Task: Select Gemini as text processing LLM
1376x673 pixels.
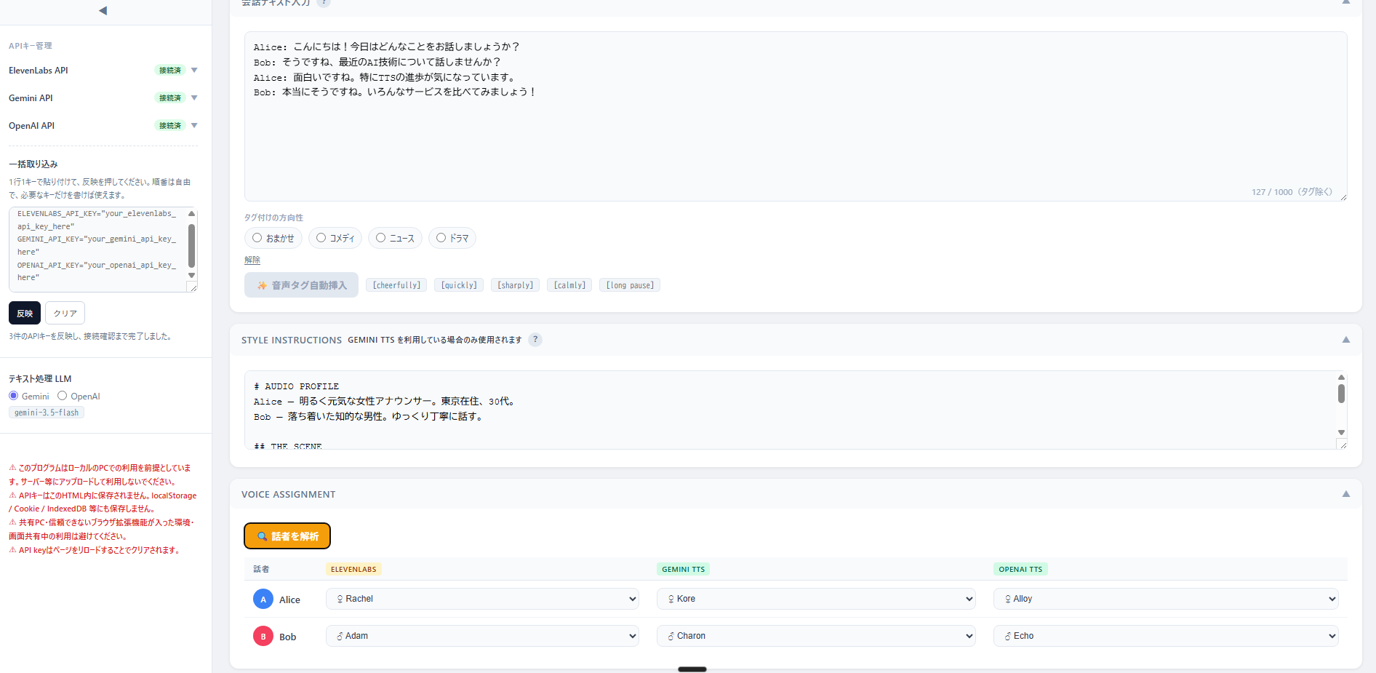Action: [x=14, y=396]
